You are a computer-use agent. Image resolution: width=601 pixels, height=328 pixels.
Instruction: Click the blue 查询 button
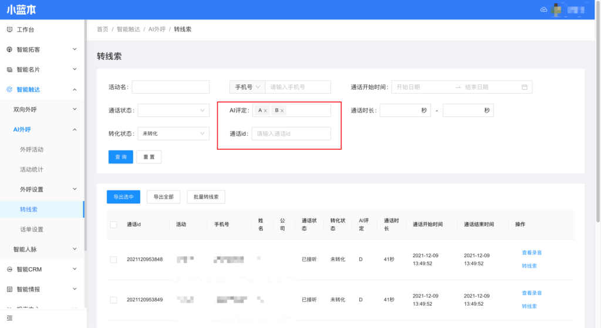coord(120,157)
